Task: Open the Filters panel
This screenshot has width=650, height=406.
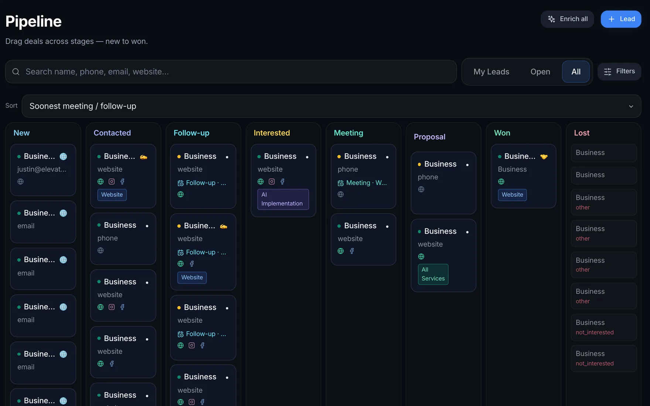Action: [619, 71]
